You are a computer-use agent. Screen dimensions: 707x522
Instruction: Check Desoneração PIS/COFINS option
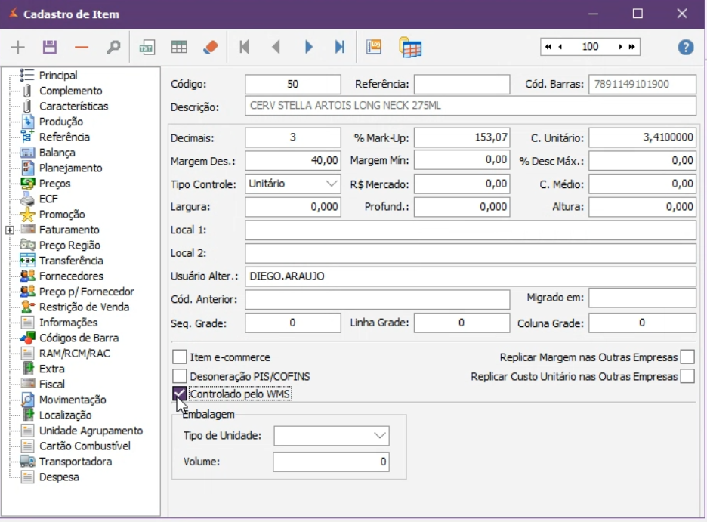[180, 376]
